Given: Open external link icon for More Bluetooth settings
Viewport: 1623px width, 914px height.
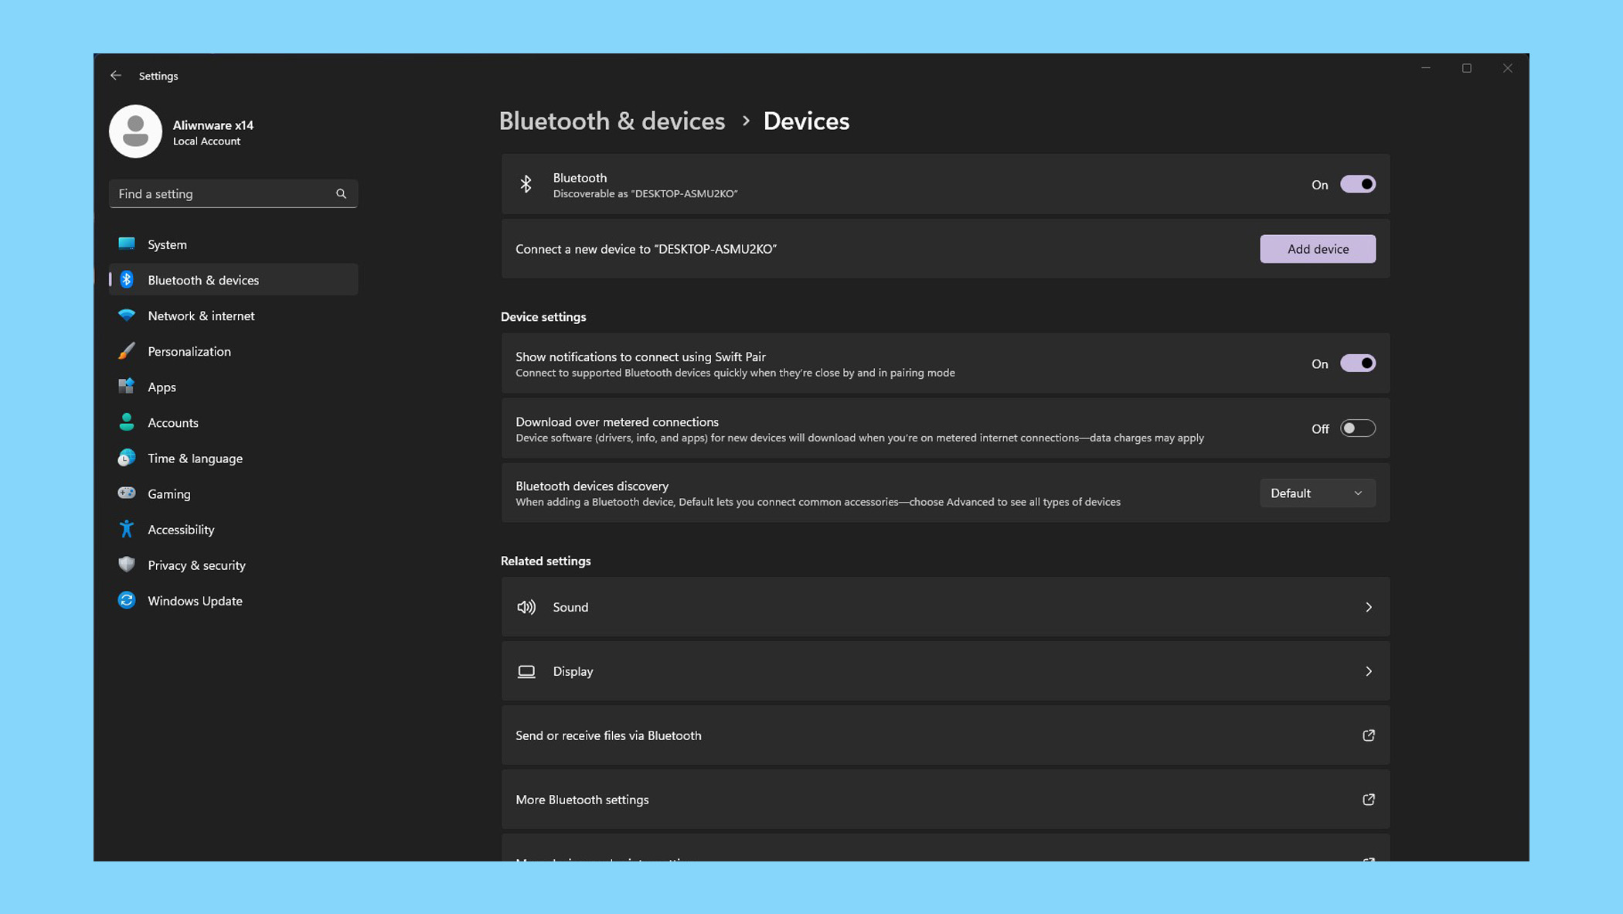Looking at the screenshot, I should pos(1368,800).
